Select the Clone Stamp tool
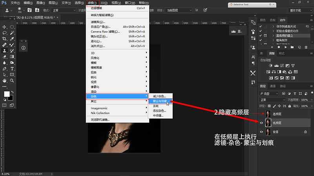 [5, 50]
